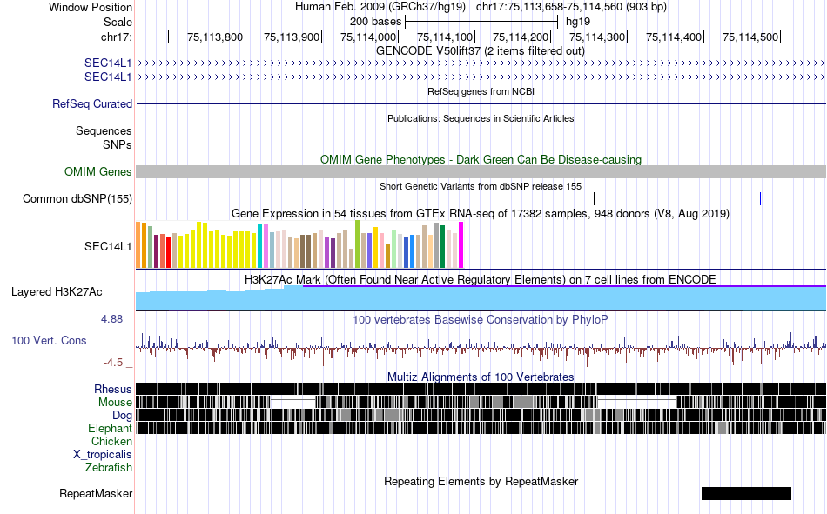The width and height of the screenshot is (827, 514).
Task: Click the X_tropicalis species label
Action: pos(103,455)
